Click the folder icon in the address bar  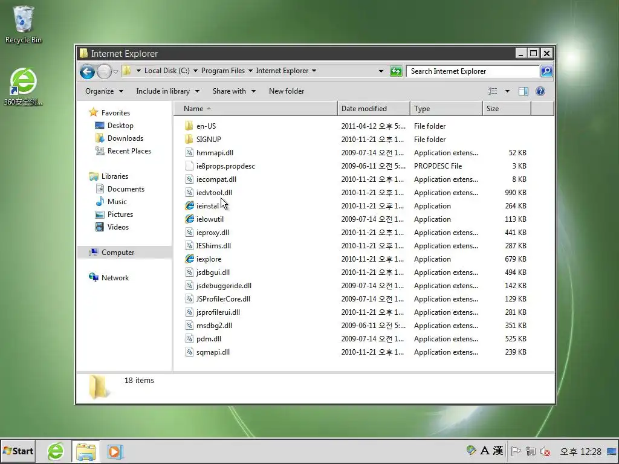click(x=127, y=71)
